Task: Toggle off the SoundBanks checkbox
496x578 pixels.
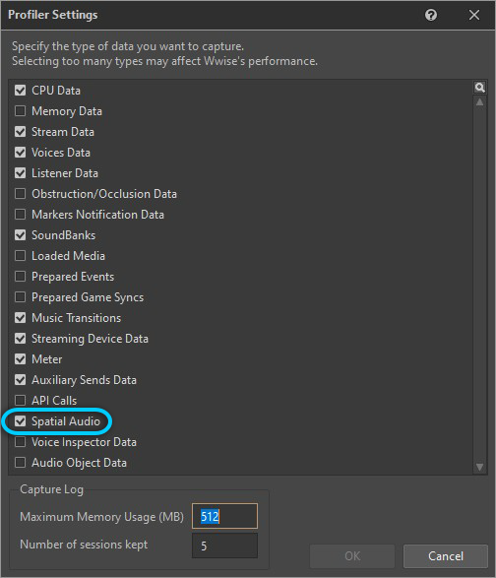Action: click(x=21, y=235)
